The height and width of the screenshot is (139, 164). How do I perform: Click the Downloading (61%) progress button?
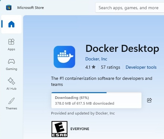point(96,100)
